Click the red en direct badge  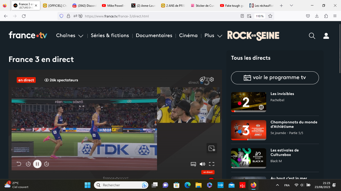(x=26, y=80)
